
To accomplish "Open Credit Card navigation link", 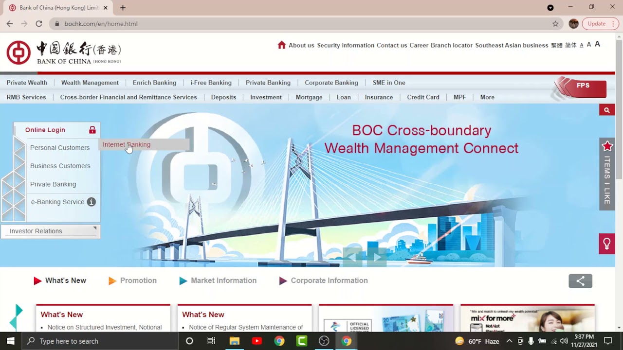I will (x=423, y=97).
